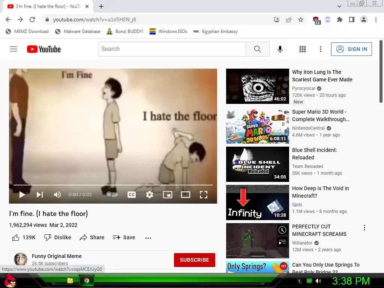The height and width of the screenshot is (288, 384).
Task: Open Egyptian Embassy bookmark
Action: (x=215, y=31)
